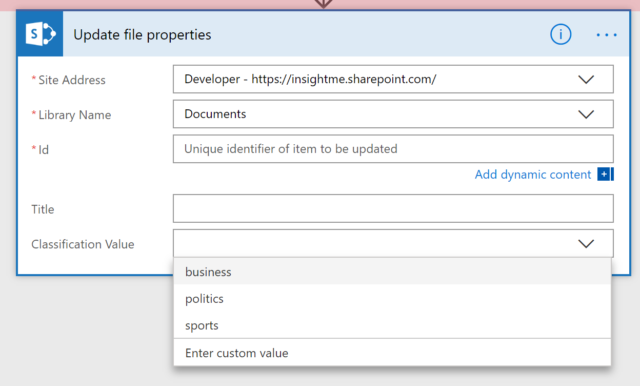640x386 pixels.
Task: Click inside the Id input field
Action: click(x=359, y=149)
